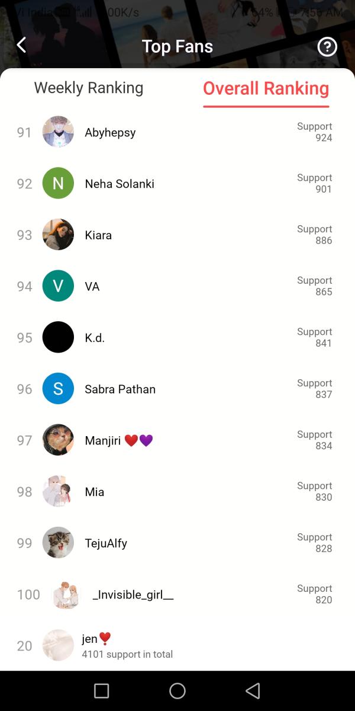
Task: Tap VA's teal V avatar
Action: pyautogui.click(x=58, y=286)
